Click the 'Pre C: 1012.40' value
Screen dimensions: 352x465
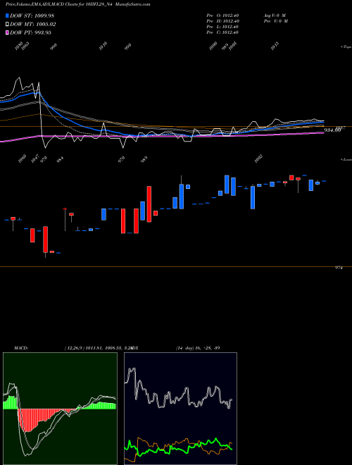222,32
